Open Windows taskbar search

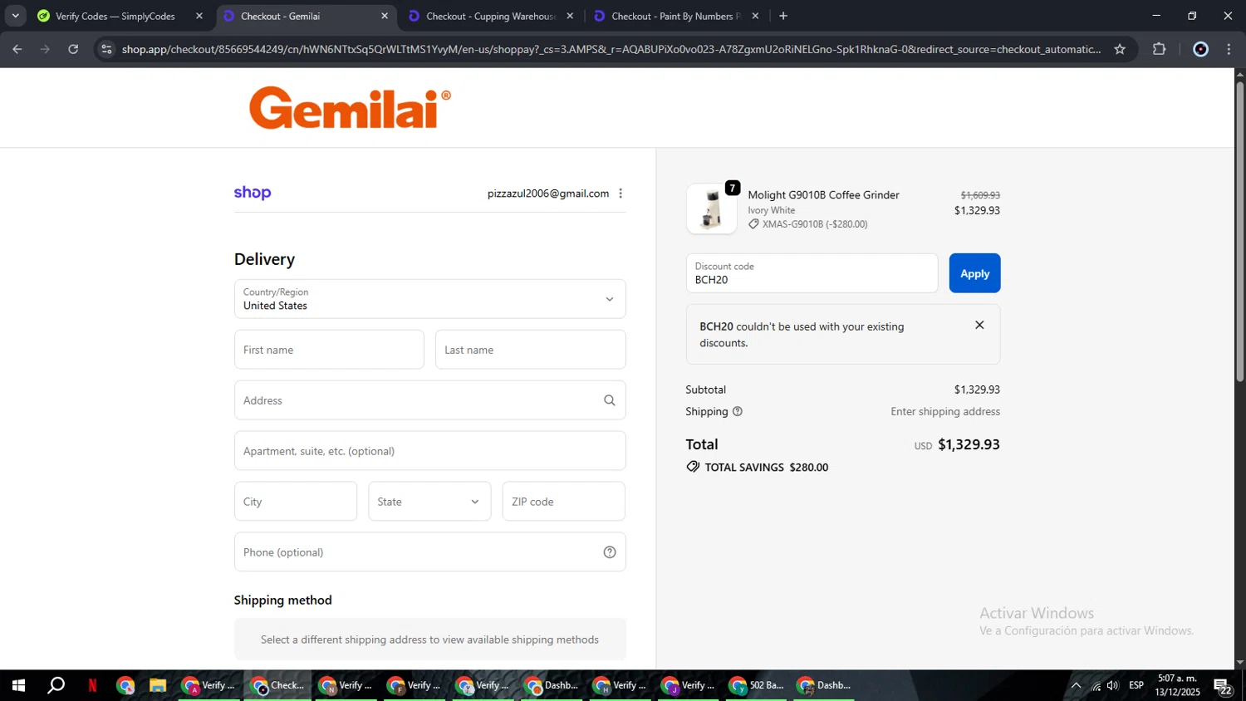click(x=56, y=685)
